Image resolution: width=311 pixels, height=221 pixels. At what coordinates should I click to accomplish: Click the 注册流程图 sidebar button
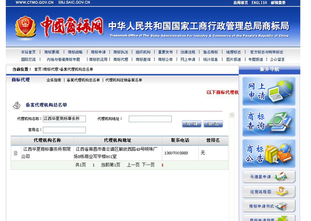point(268,191)
